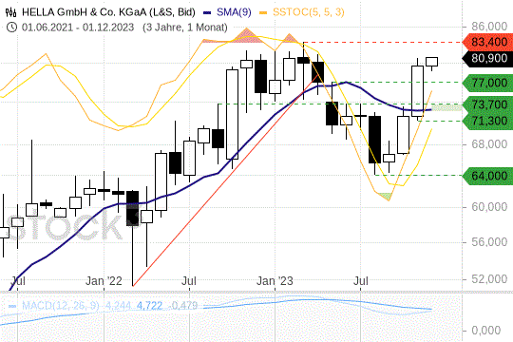Viewport: 513px width, 342px height.
Task: Click the orange SSTOC legend color marker
Action: click(263, 12)
